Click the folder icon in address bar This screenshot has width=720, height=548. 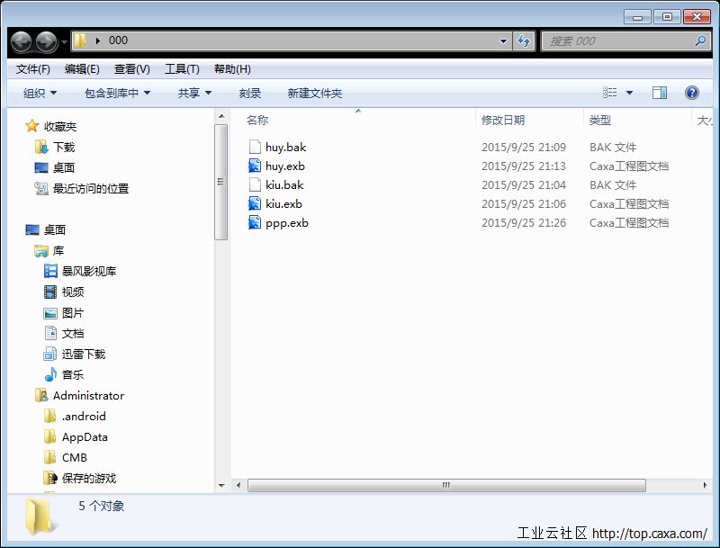[x=80, y=40]
